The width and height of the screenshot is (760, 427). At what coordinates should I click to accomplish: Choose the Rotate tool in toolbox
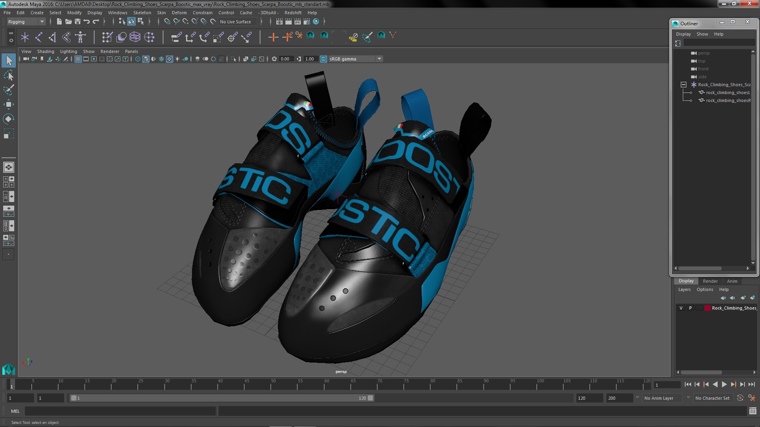tap(9, 119)
